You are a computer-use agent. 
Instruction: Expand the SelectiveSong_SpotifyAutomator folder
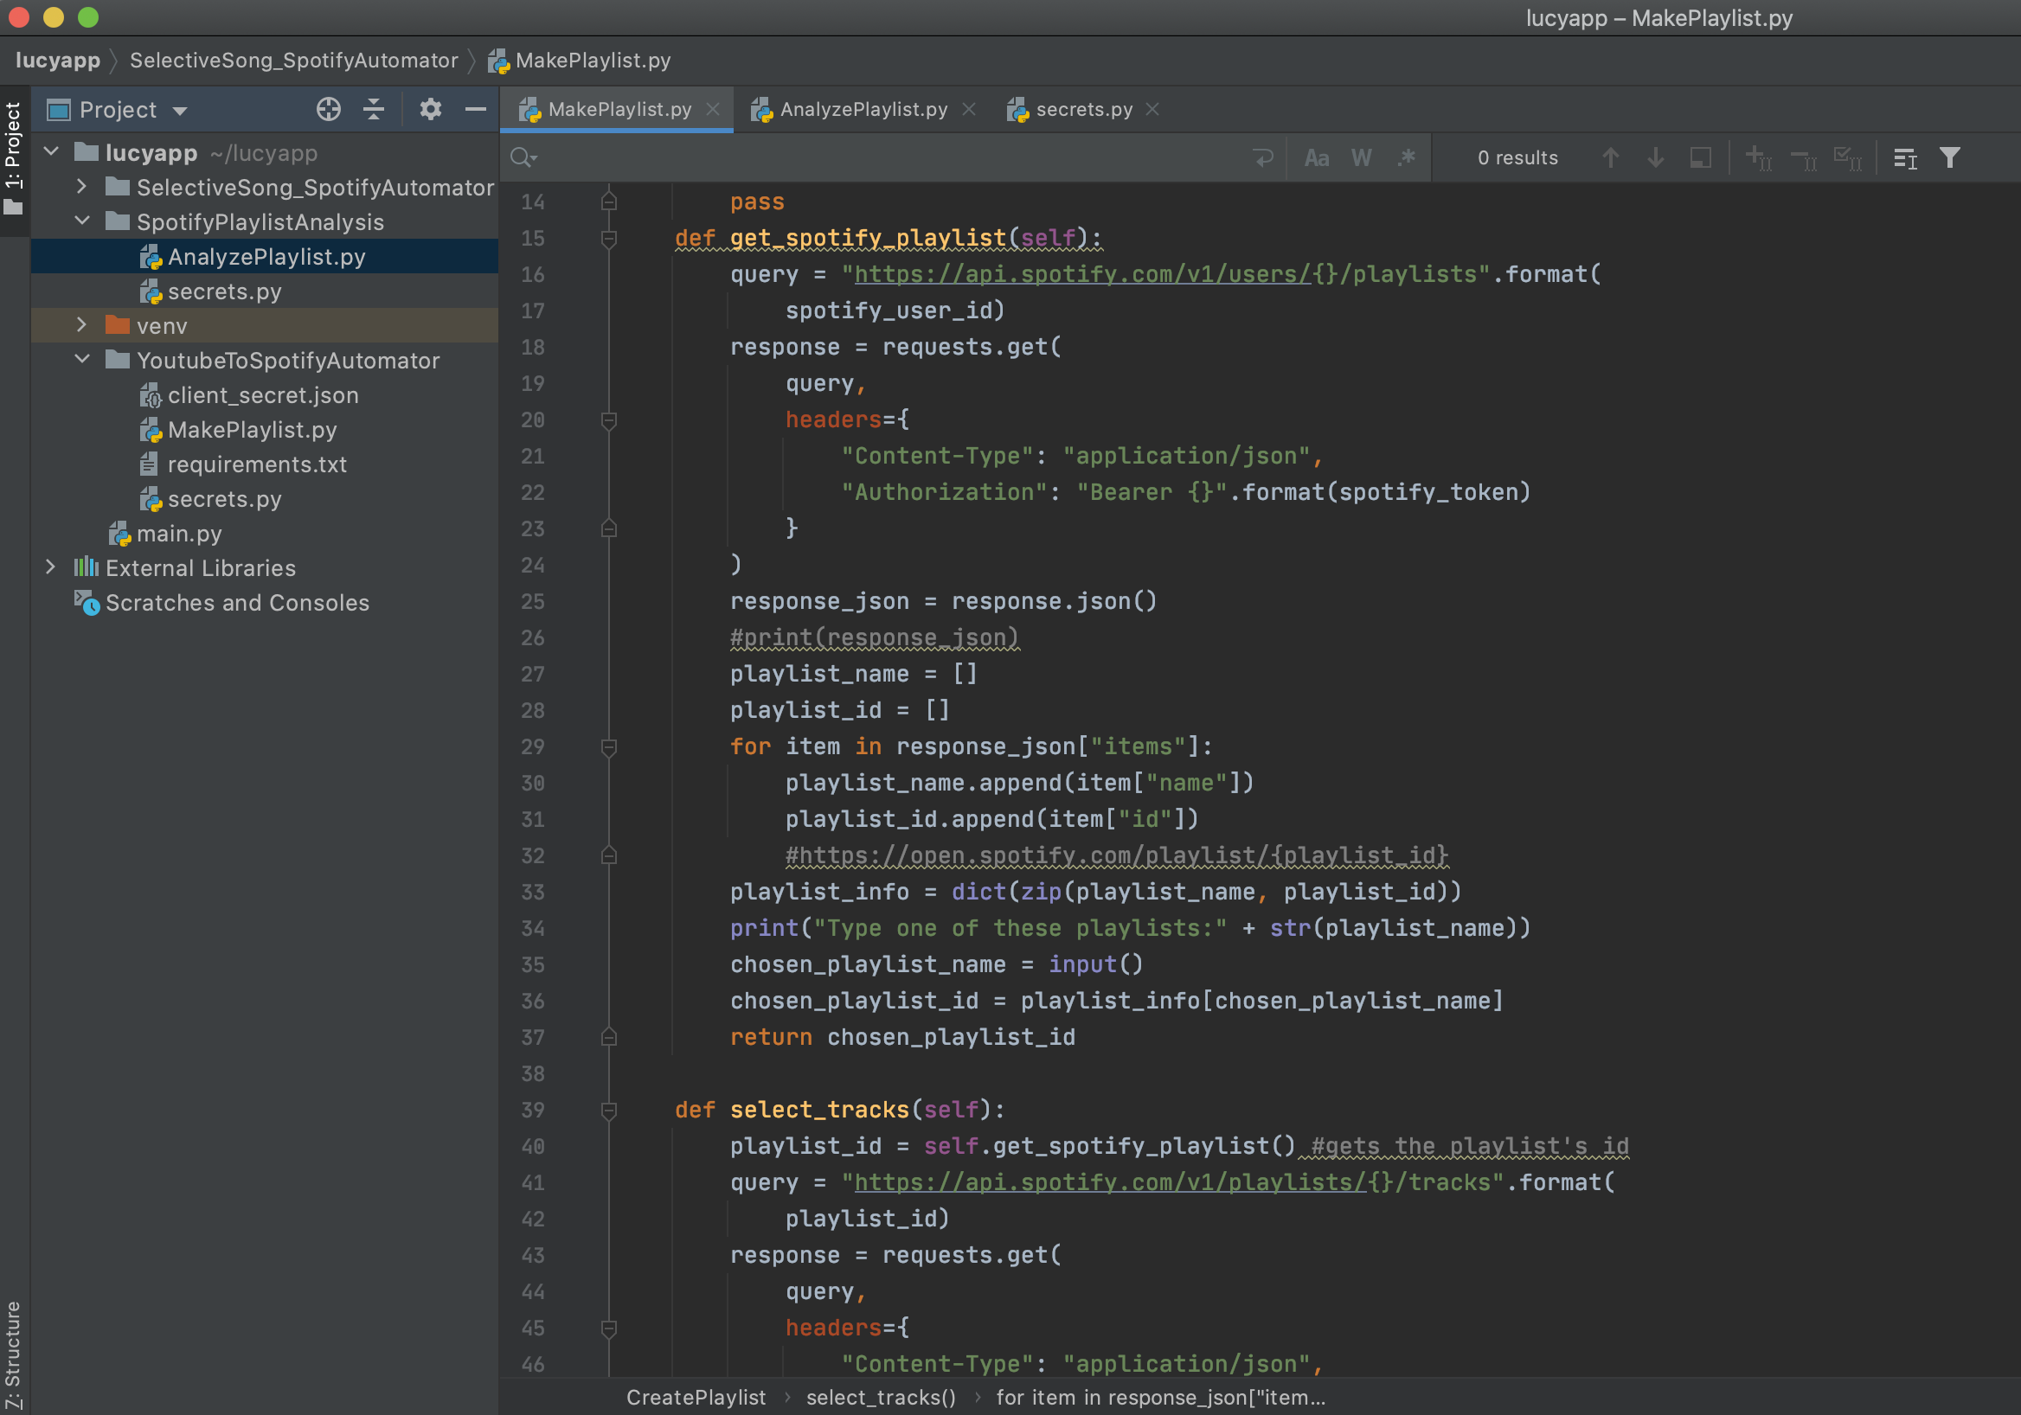[x=82, y=187]
